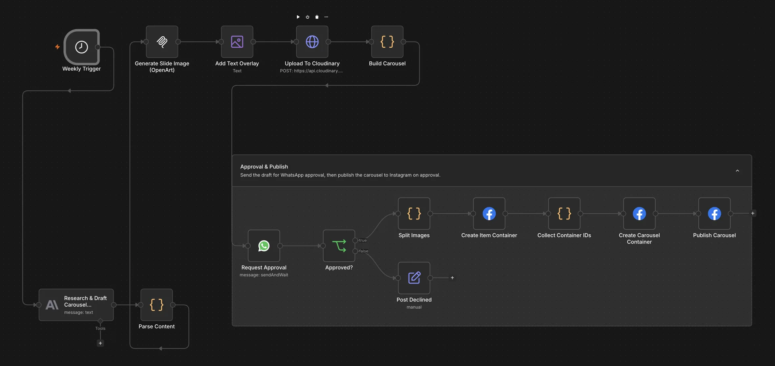Select the Add Text Overlay image node
775x366 pixels.
tap(237, 42)
